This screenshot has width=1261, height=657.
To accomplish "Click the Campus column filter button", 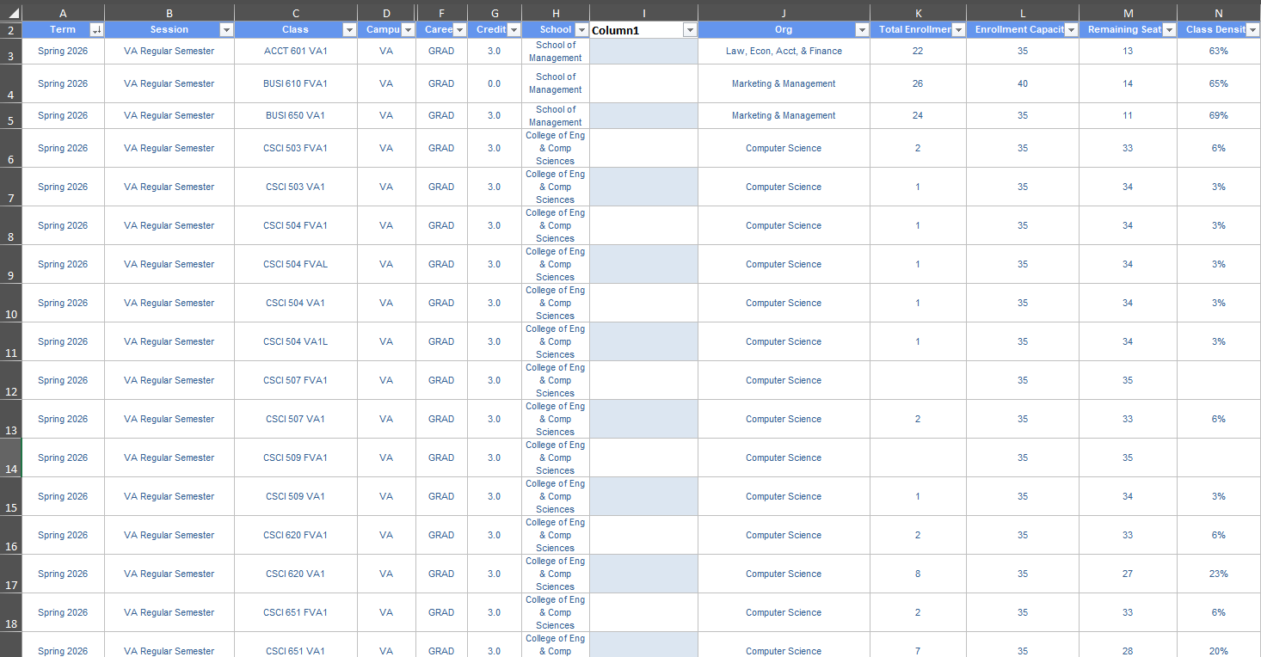I will point(408,30).
